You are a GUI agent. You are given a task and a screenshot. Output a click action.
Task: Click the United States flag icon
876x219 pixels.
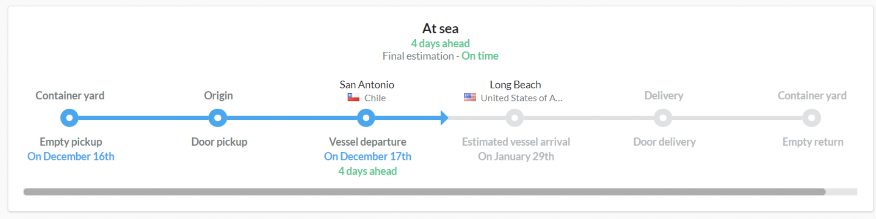coord(470,98)
